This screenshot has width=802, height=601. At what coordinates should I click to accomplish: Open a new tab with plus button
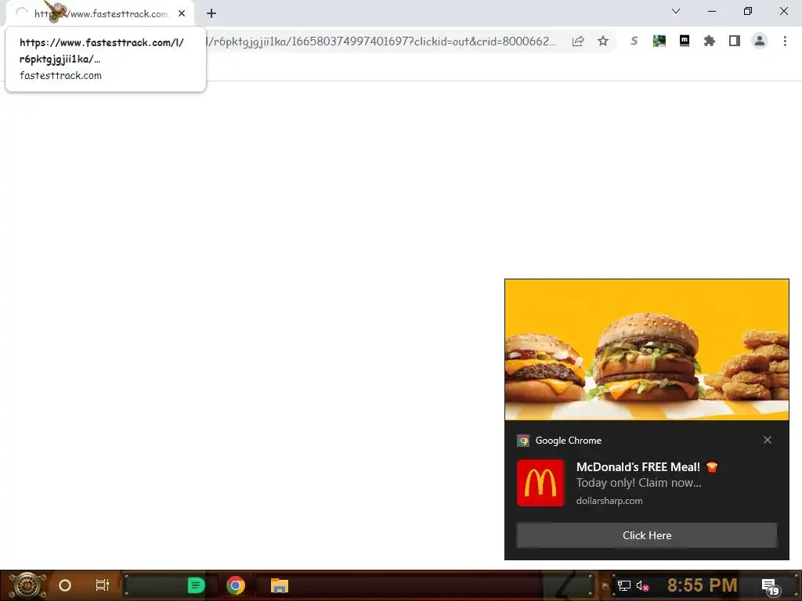(211, 13)
